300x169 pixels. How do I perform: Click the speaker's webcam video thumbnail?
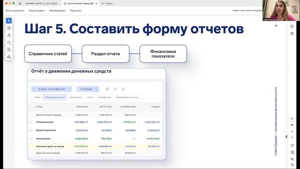click(281, 10)
